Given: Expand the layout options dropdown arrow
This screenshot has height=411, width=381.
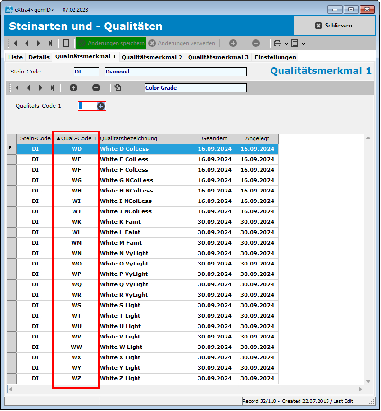Looking at the screenshot, I should (303, 43).
